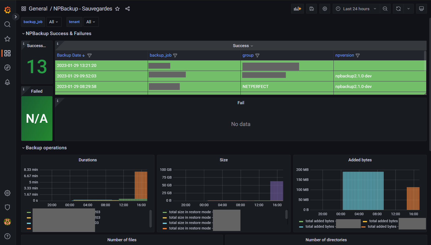Viewport: 431px width, 245px height.
Task: Open the Success table panel menu
Action: (x=243, y=46)
